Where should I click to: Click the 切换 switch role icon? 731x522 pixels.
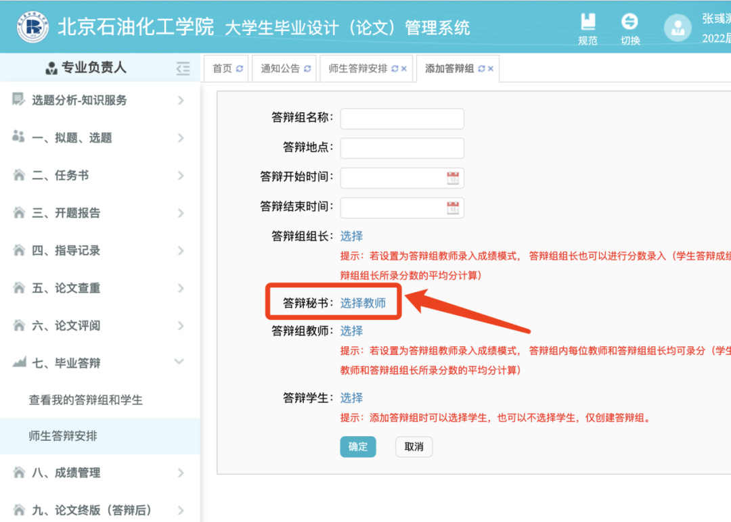(x=629, y=28)
